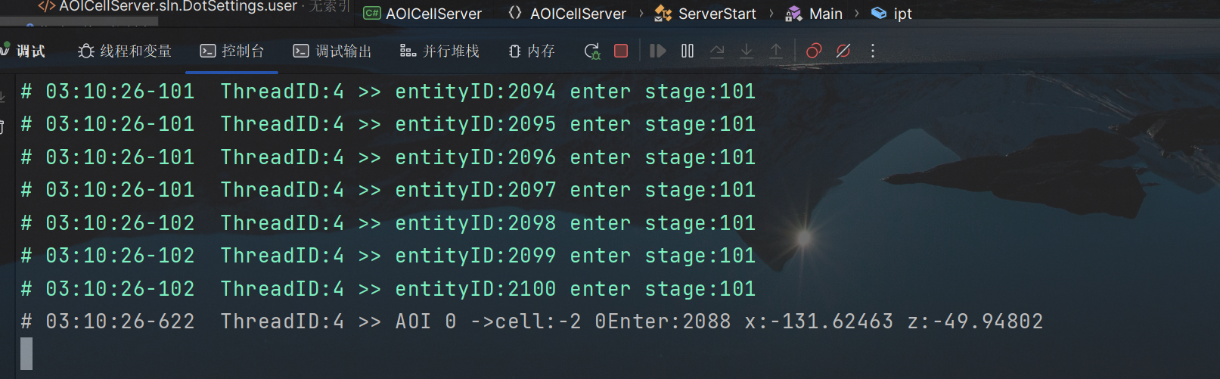Stop the running debug process
The width and height of the screenshot is (1220, 379).
pos(621,51)
